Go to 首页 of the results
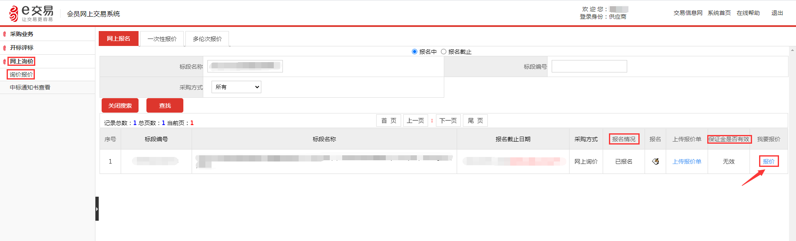This screenshot has width=796, height=241. click(x=389, y=121)
